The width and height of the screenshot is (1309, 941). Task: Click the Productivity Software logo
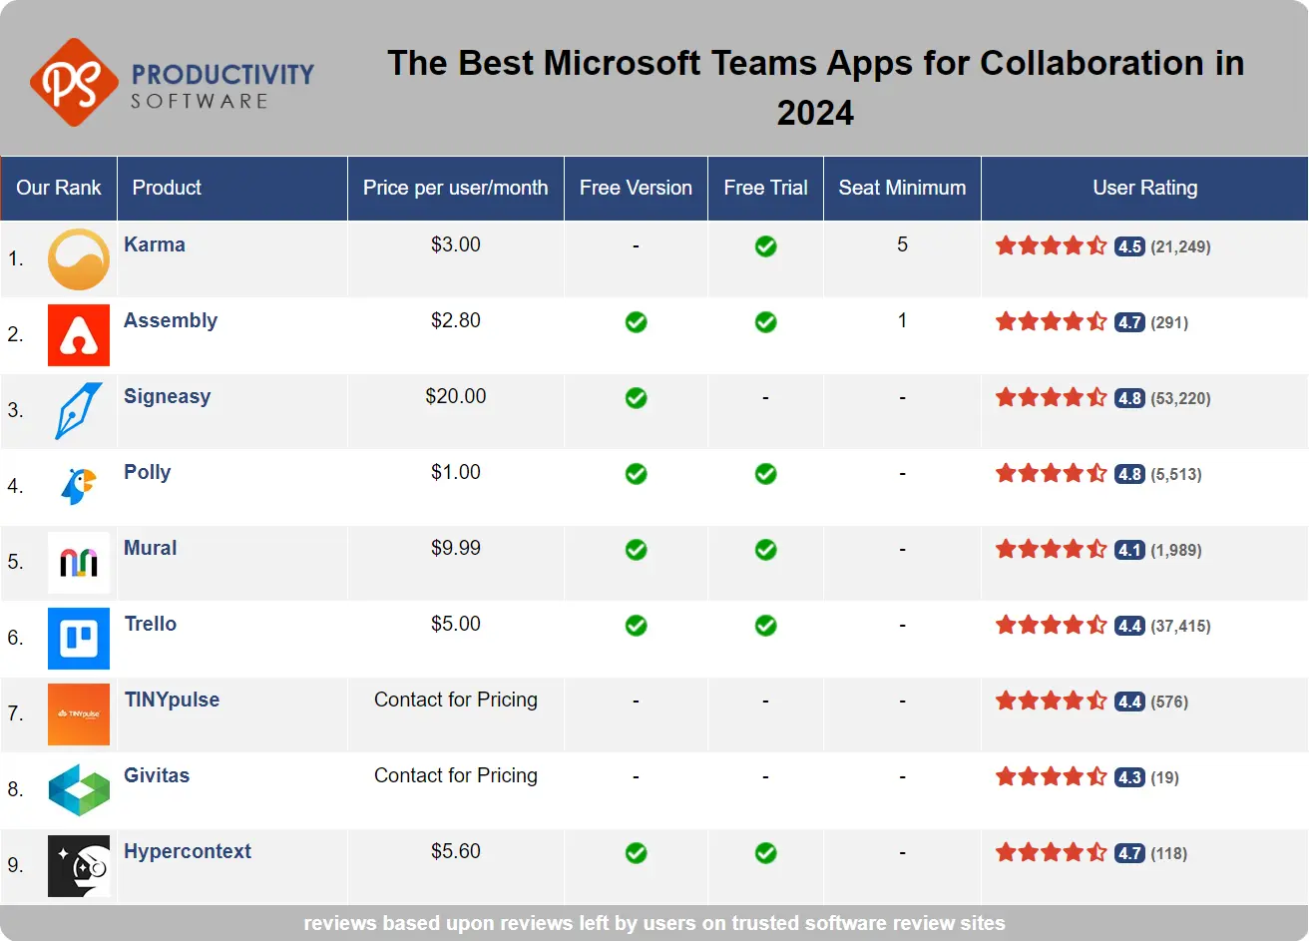click(x=172, y=82)
